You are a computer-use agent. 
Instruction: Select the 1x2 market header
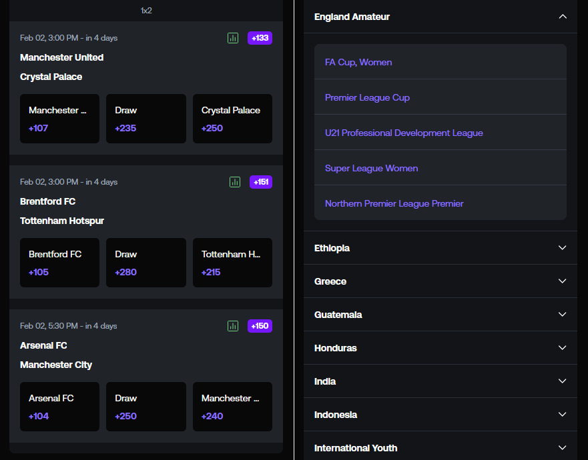[146, 11]
